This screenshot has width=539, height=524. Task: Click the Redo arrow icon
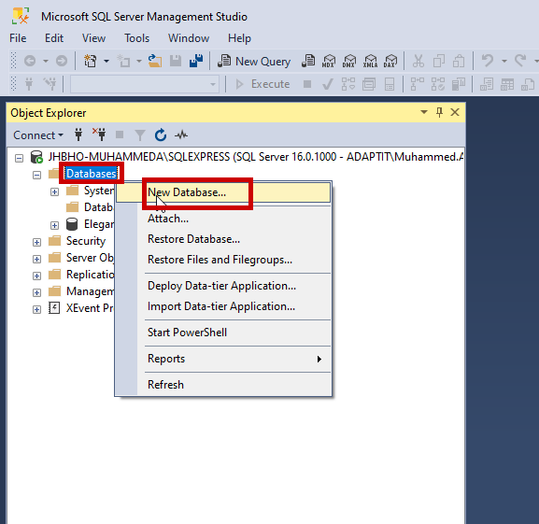tap(520, 61)
